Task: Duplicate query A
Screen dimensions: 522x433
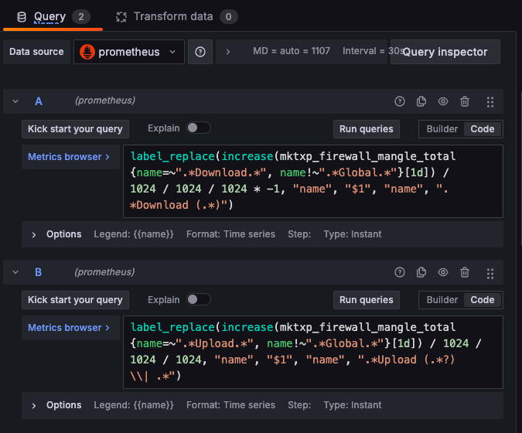Action: 421,101
